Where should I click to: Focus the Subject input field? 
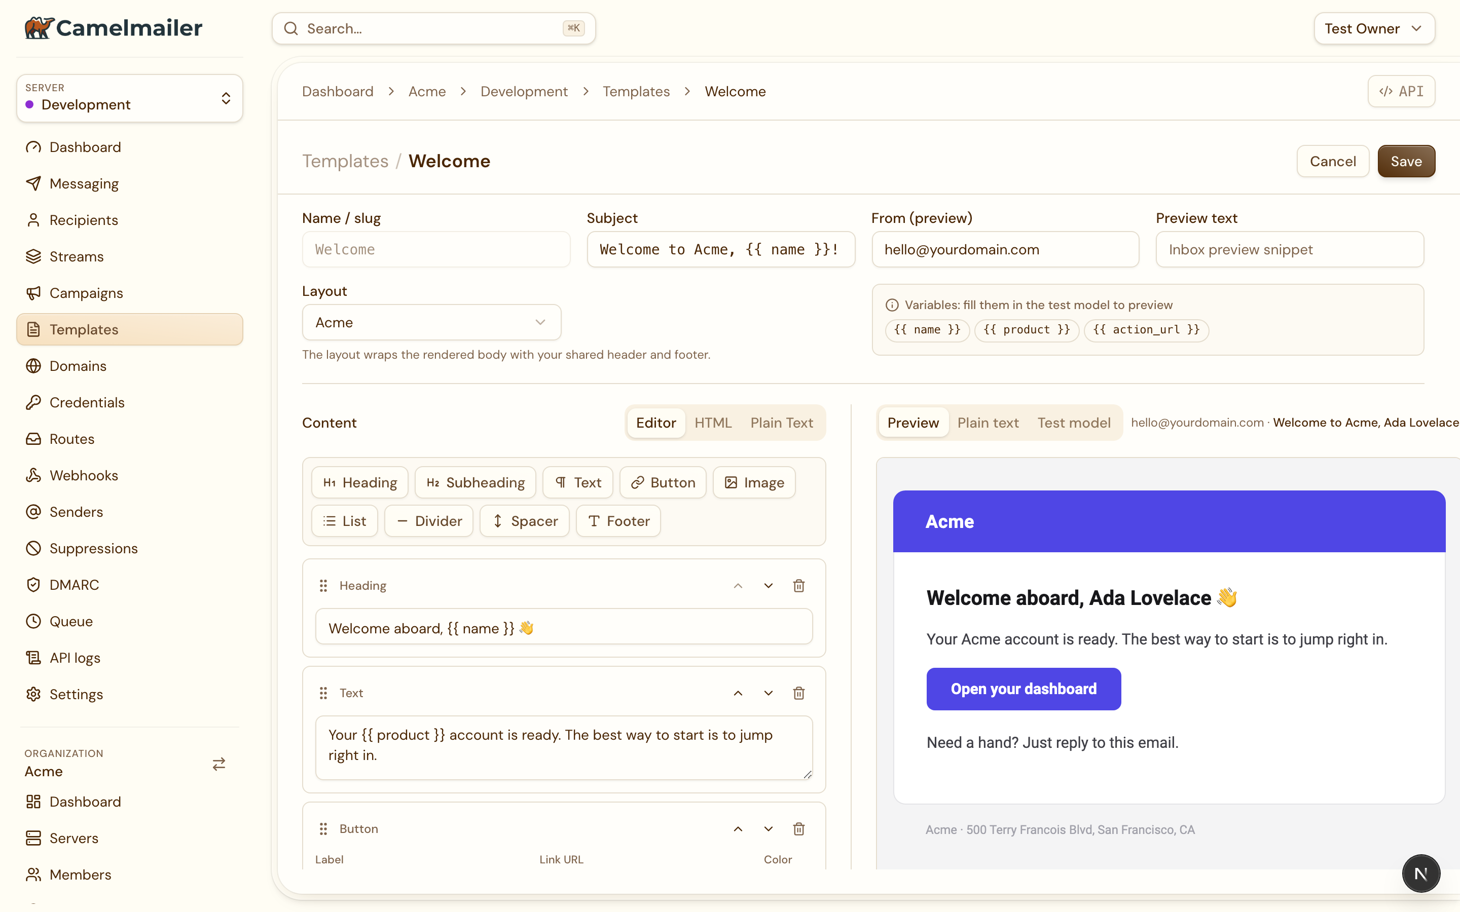(721, 249)
